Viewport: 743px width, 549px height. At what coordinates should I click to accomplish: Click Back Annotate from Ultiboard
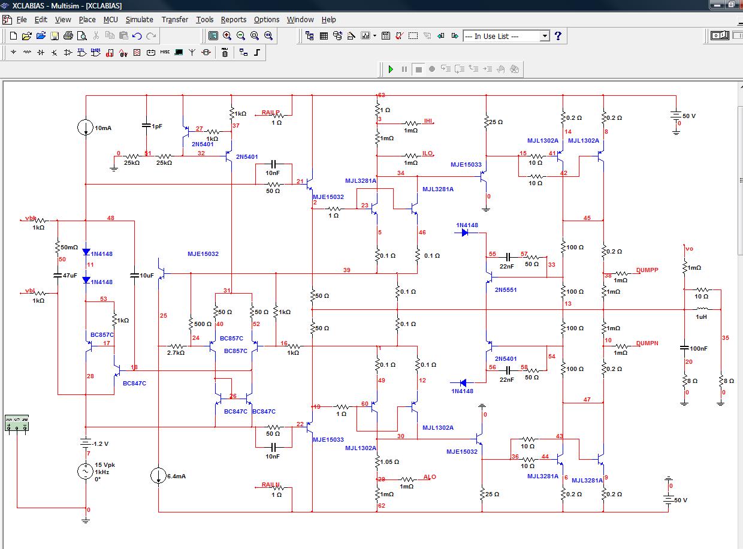pos(441,36)
